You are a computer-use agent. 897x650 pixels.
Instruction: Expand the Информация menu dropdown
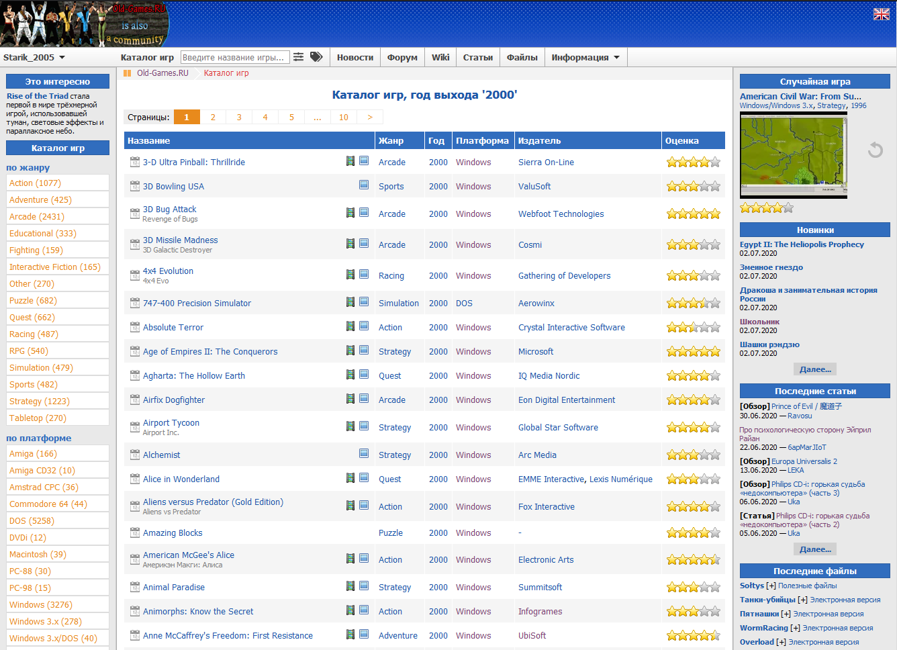(x=585, y=58)
